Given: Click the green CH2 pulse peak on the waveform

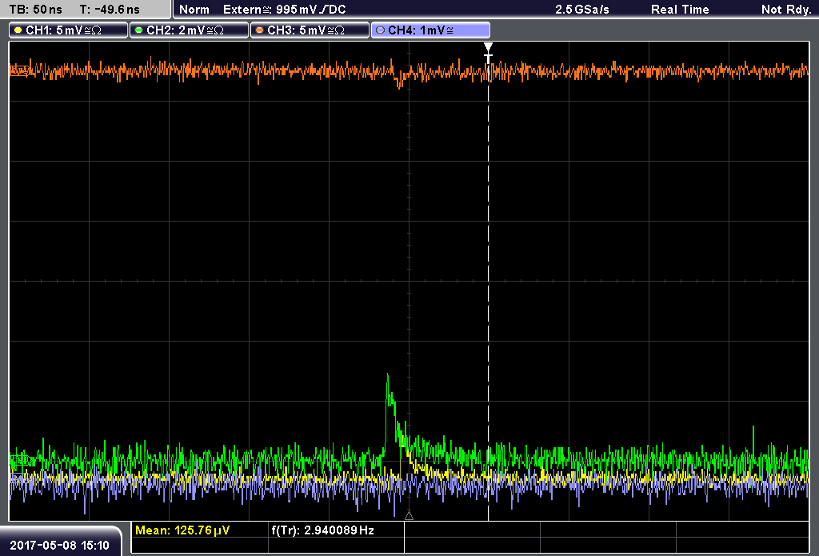Looking at the screenshot, I should click(388, 375).
